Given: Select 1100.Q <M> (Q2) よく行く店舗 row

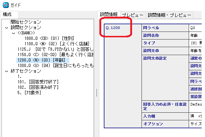Looking at the screenshot, I should tap(57, 44).
